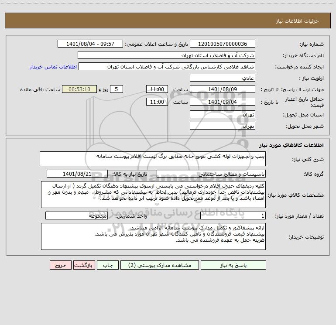The height and width of the screenshot is (325, 336).
Task: Click the label مشخصات کالای مورد نیاز
Action: [296, 195]
